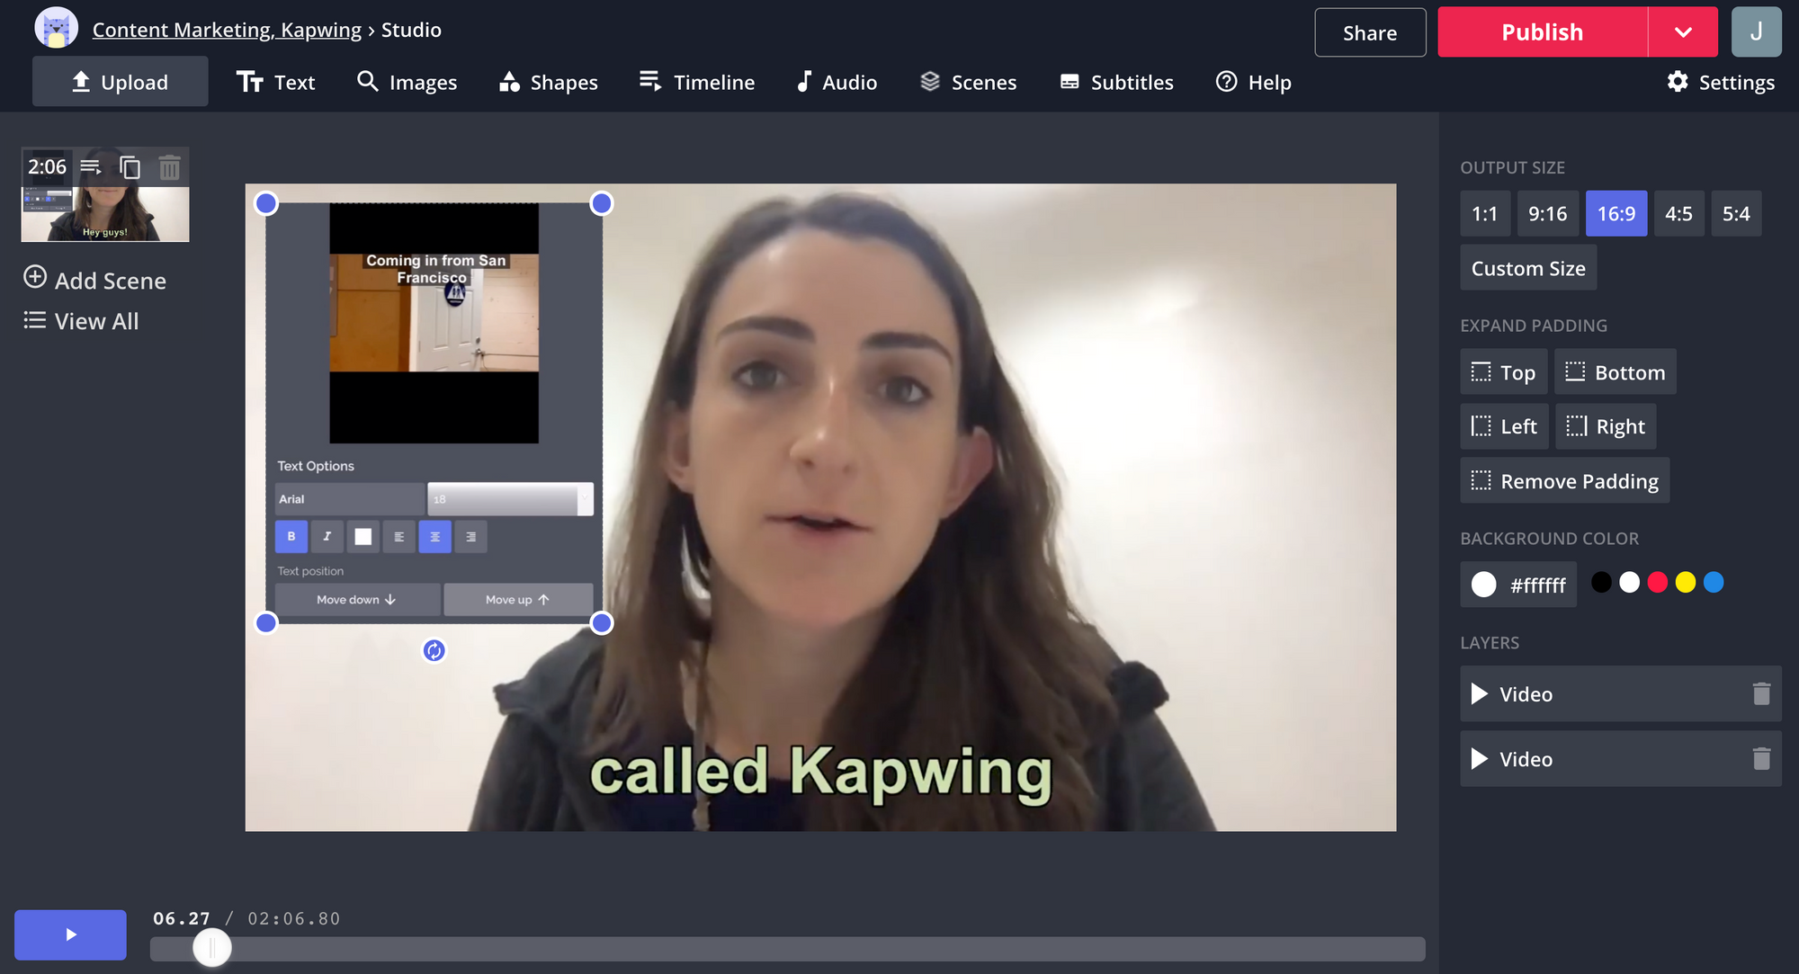1799x974 pixels.
Task: Click Remove Padding button
Action: [x=1564, y=480]
